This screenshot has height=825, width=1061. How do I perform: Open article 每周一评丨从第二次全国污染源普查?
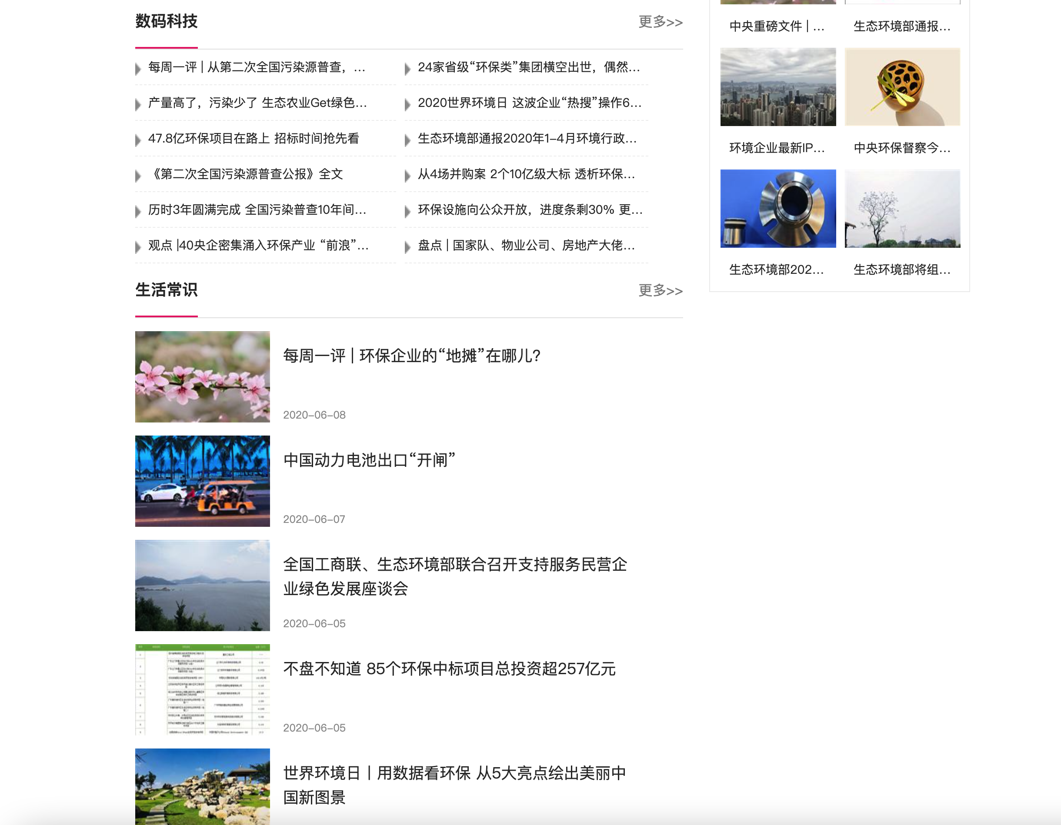pyautogui.click(x=257, y=67)
